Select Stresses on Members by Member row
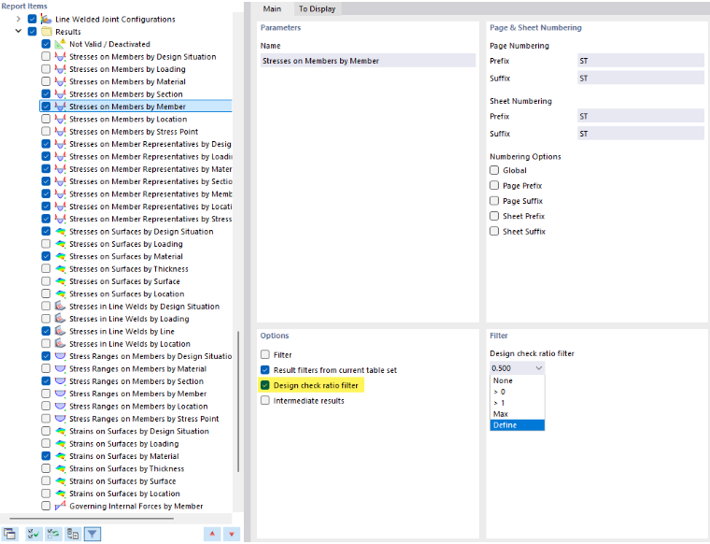This screenshot has height=544, width=710. pyautogui.click(x=135, y=107)
